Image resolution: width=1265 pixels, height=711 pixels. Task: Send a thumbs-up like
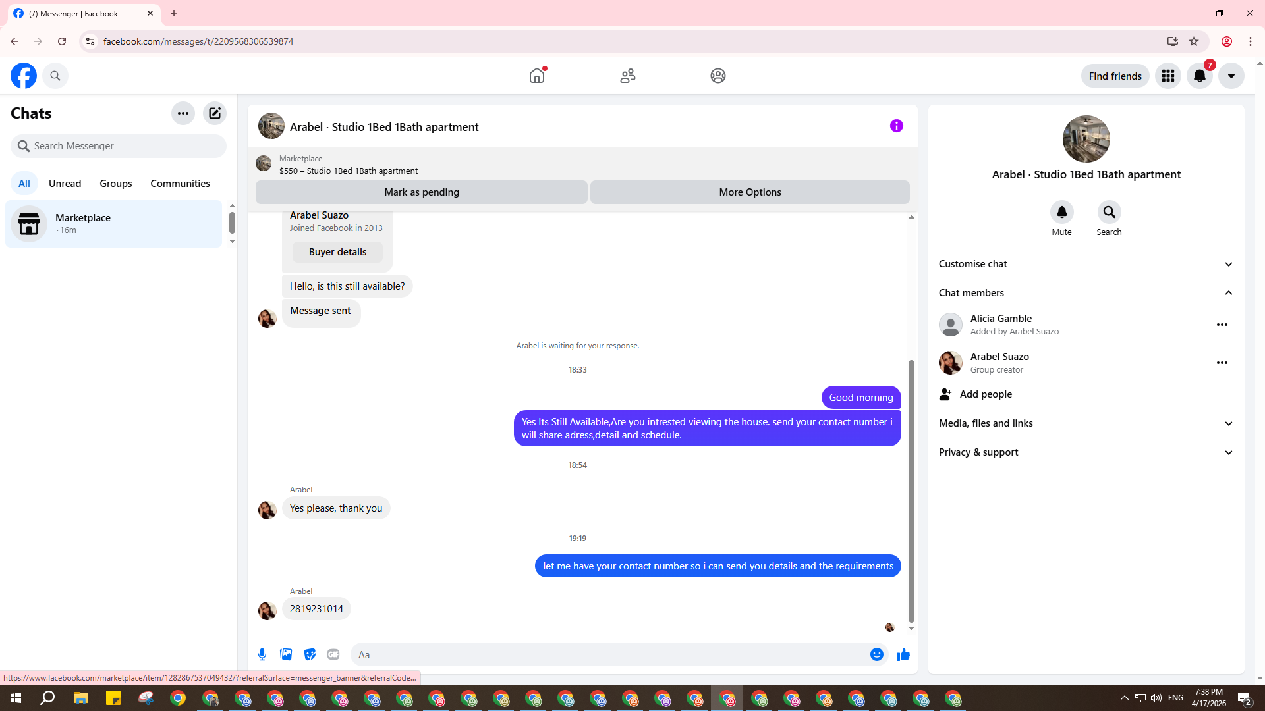tap(903, 654)
